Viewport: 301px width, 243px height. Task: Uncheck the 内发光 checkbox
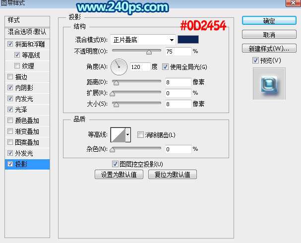[10, 99]
